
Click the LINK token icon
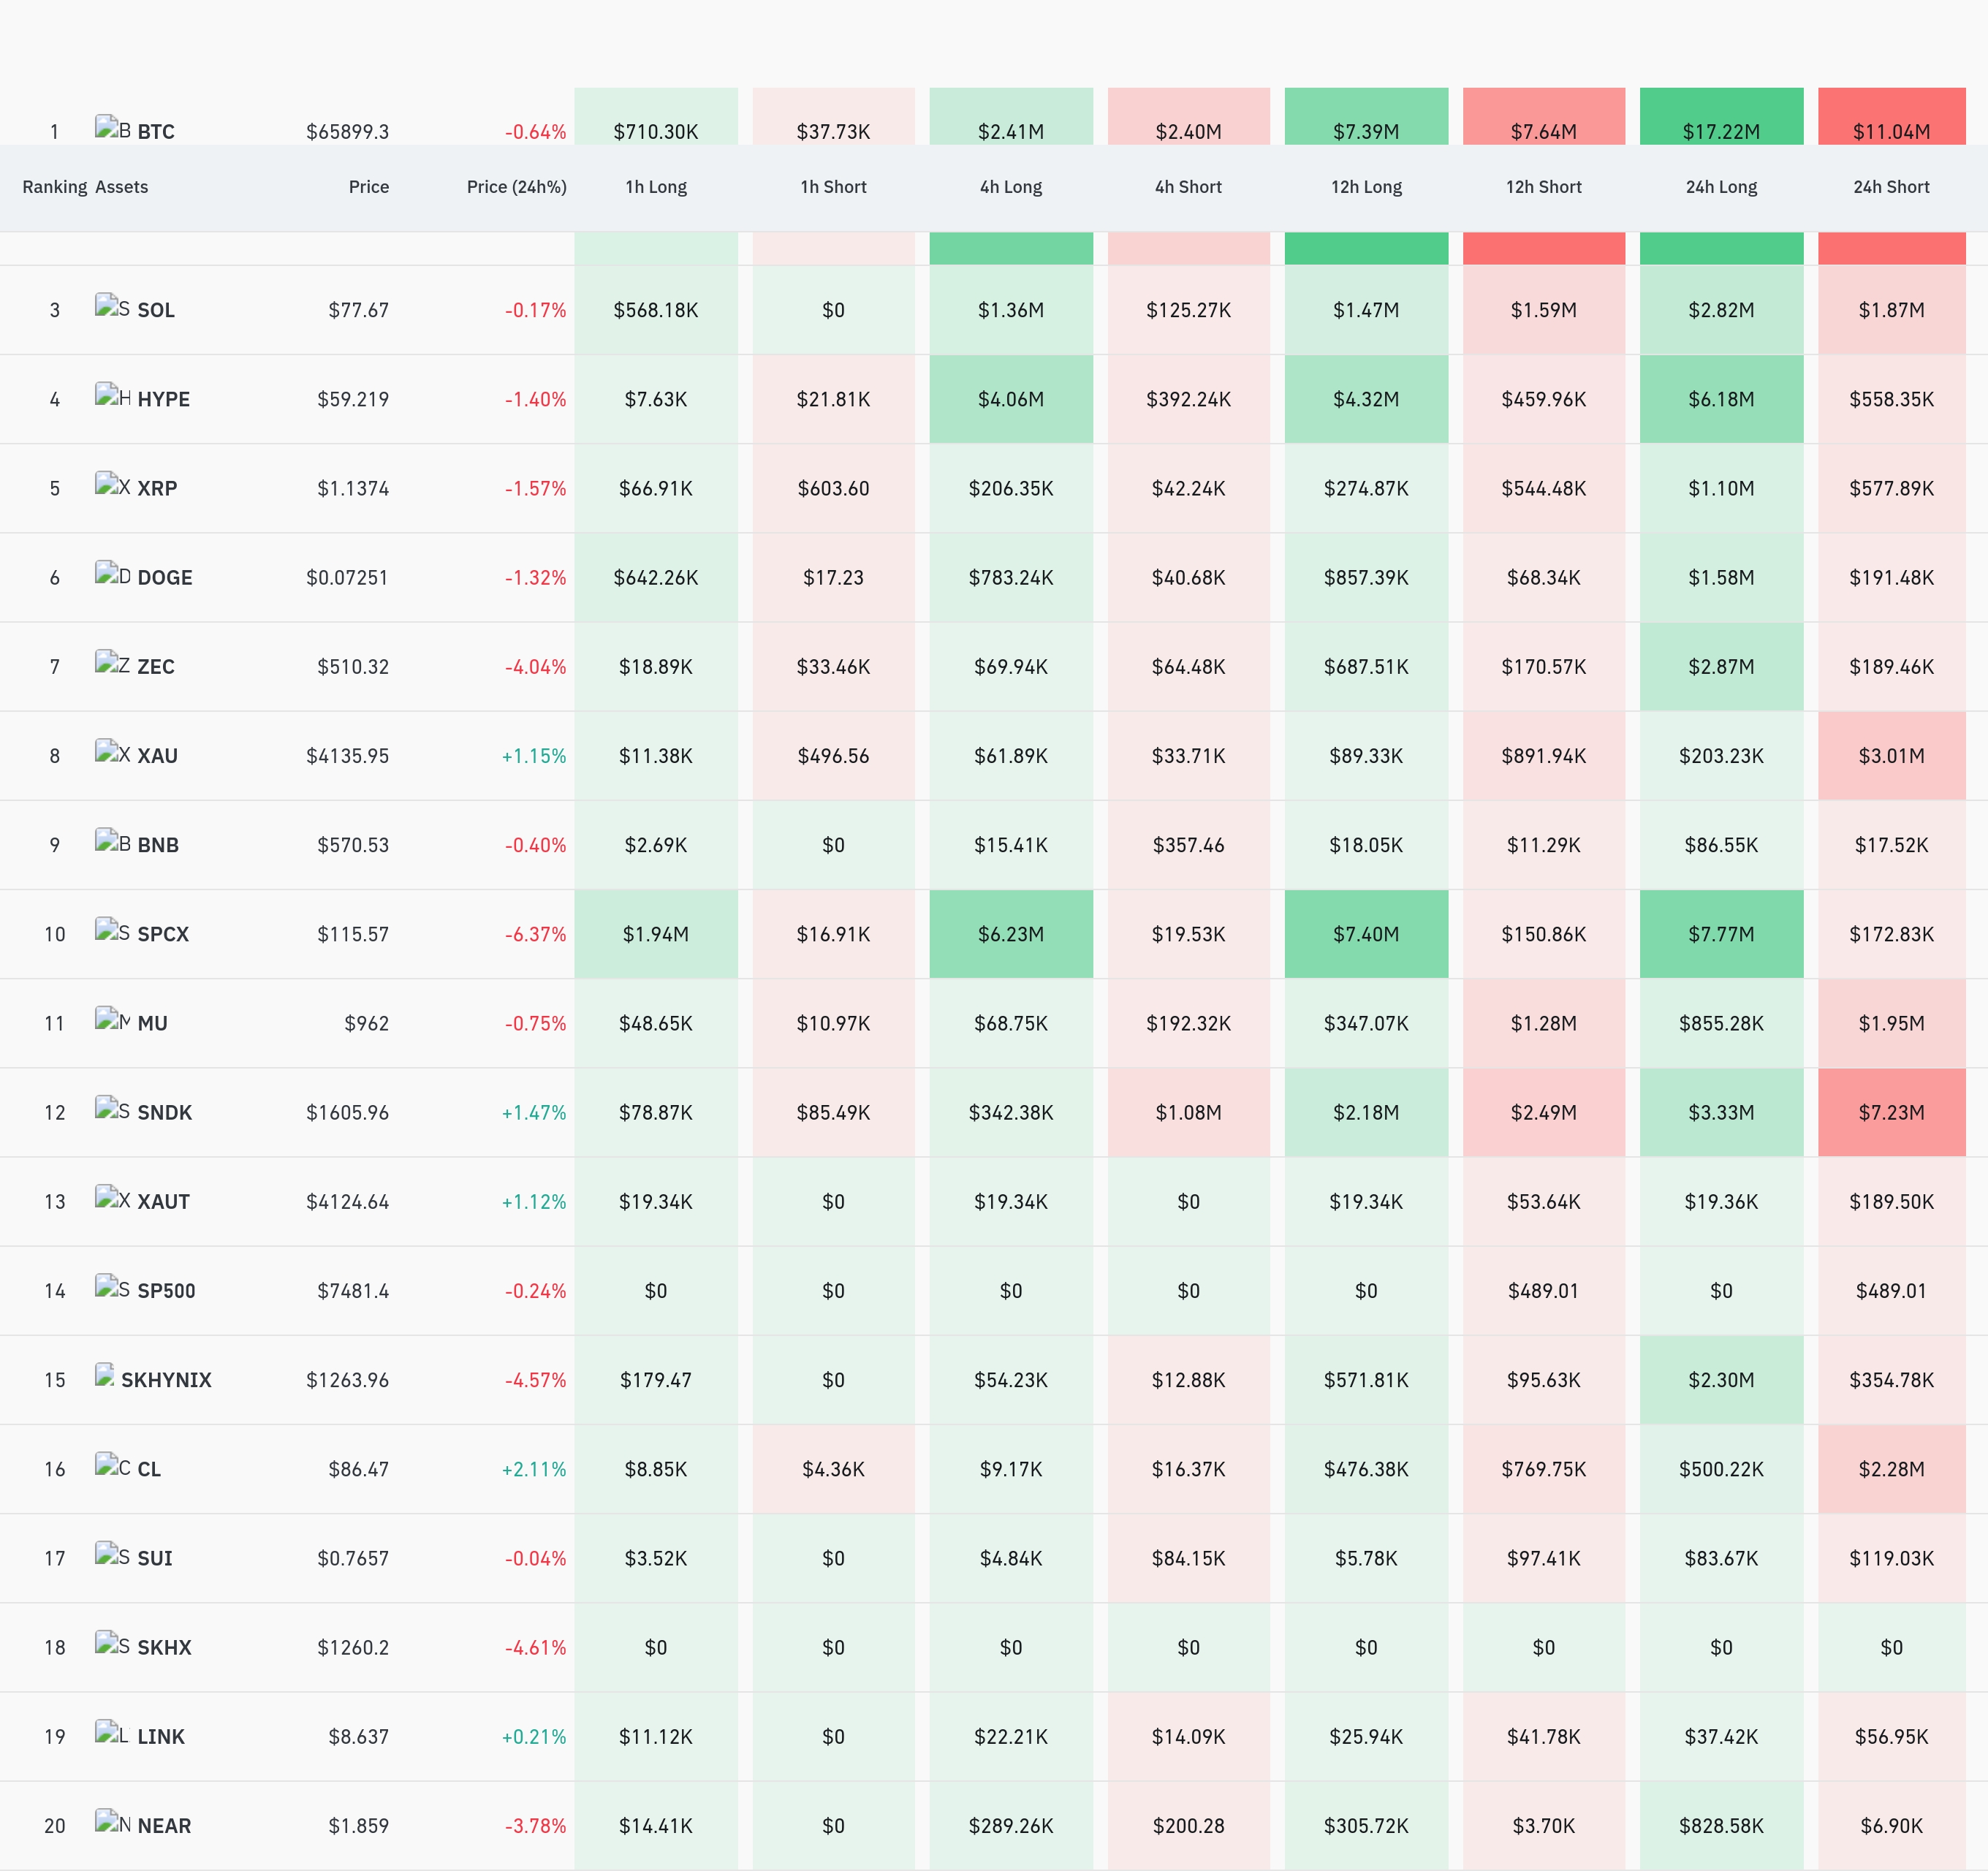point(113,1733)
